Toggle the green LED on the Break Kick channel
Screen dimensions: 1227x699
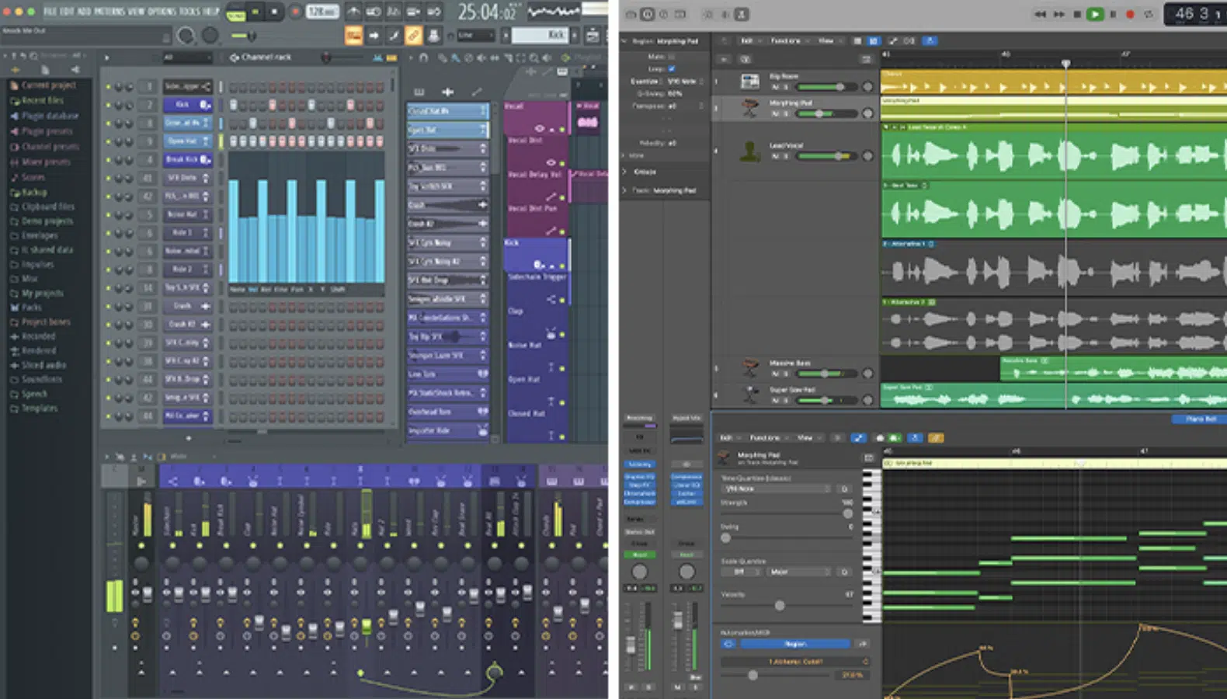point(108,160)
